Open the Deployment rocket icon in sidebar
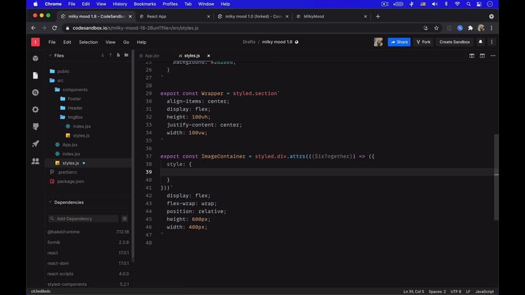The image size is (525, 295). pyautogui.click(x=36, y=144)
